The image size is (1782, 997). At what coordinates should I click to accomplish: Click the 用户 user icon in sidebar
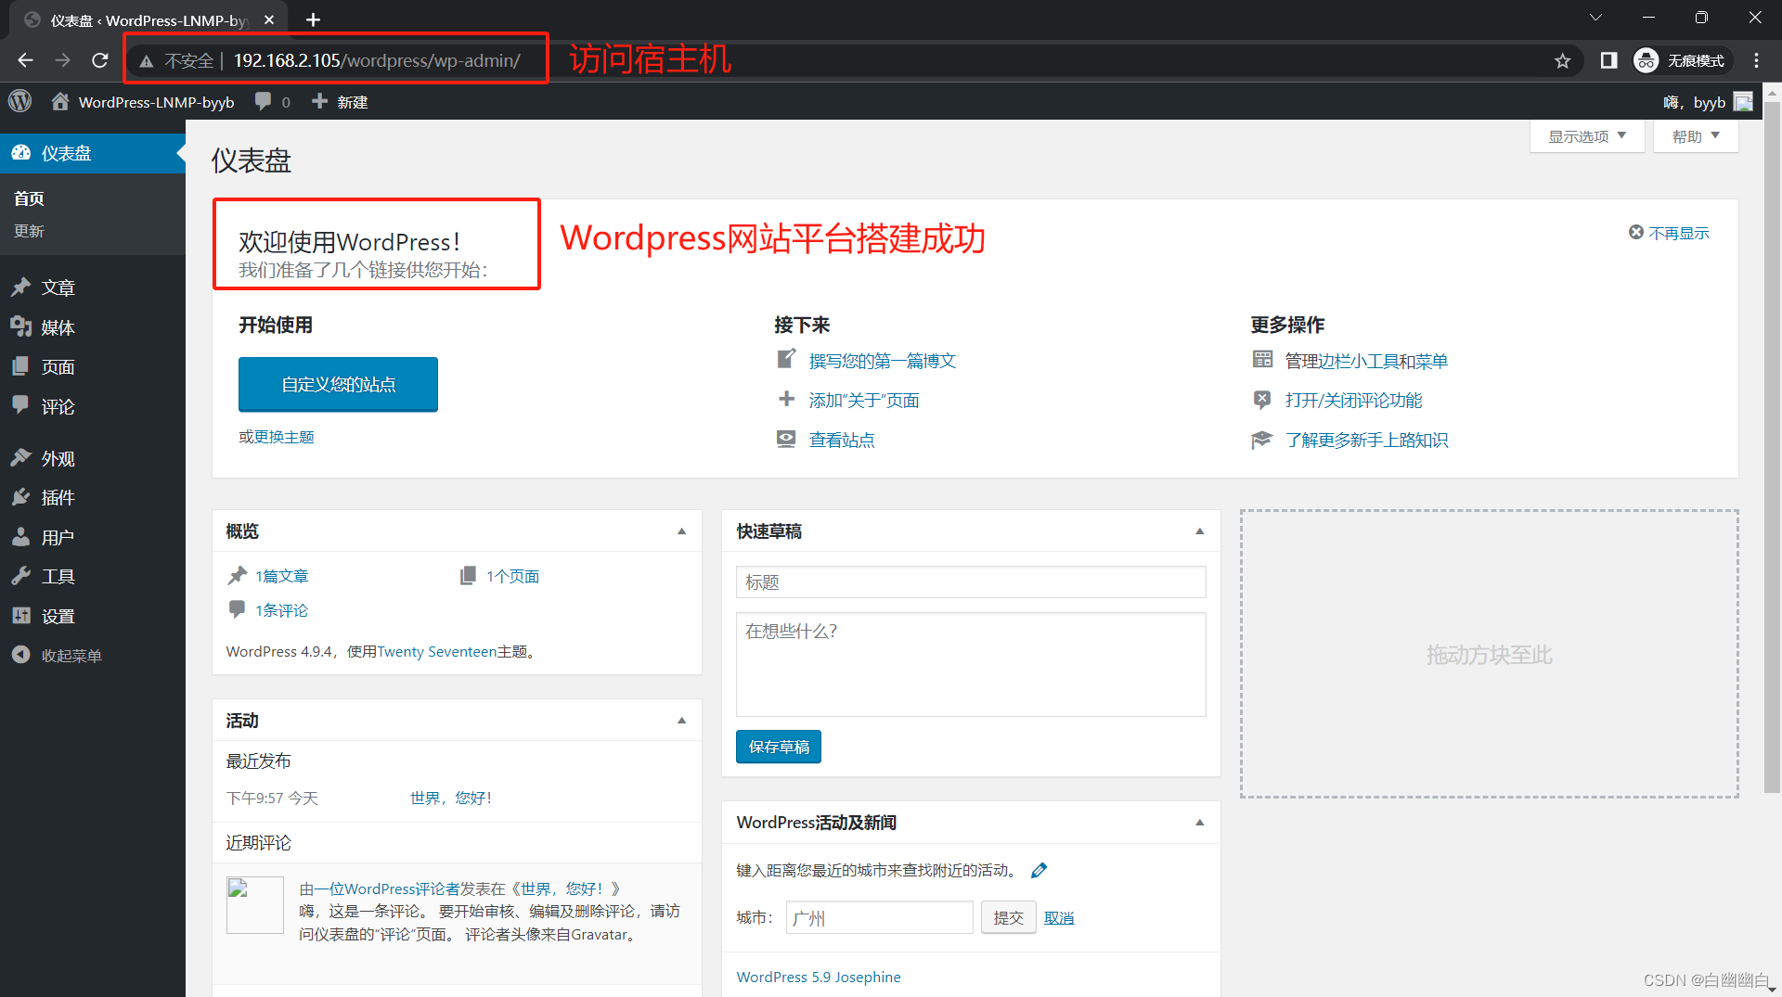[x=21, y=537]
